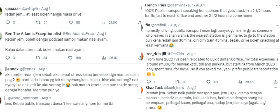Open more options on woozii_nootnoot's tweet
This screenshot has width=280, height=112.
coord(139,98)
